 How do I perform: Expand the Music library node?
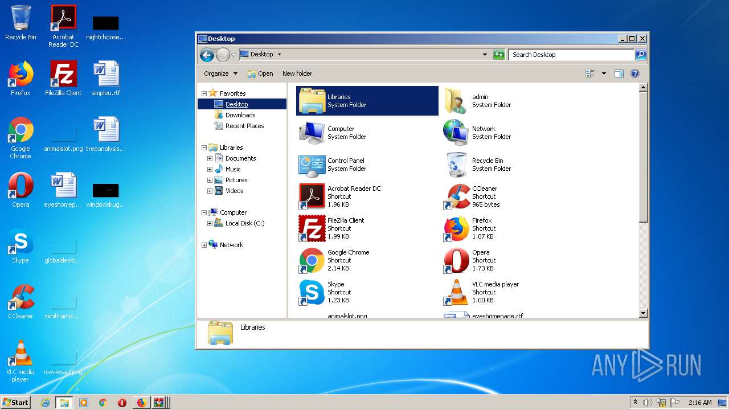click(210, 169)
